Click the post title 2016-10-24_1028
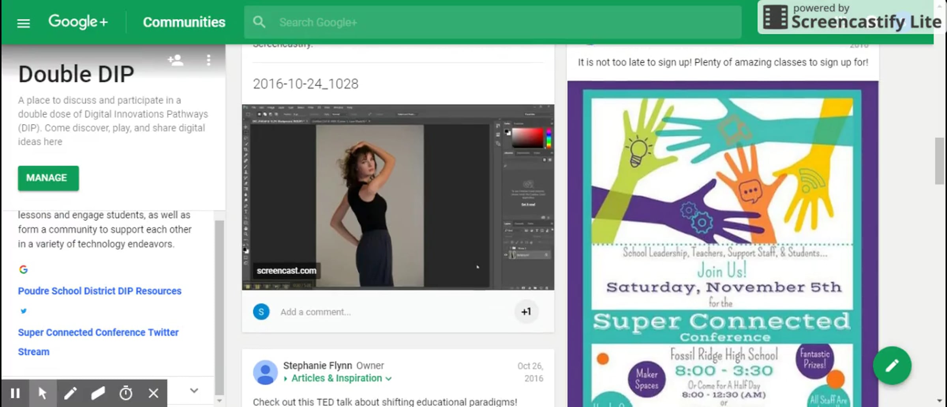This screenshot has height=407, width=947. pos(306,84)
